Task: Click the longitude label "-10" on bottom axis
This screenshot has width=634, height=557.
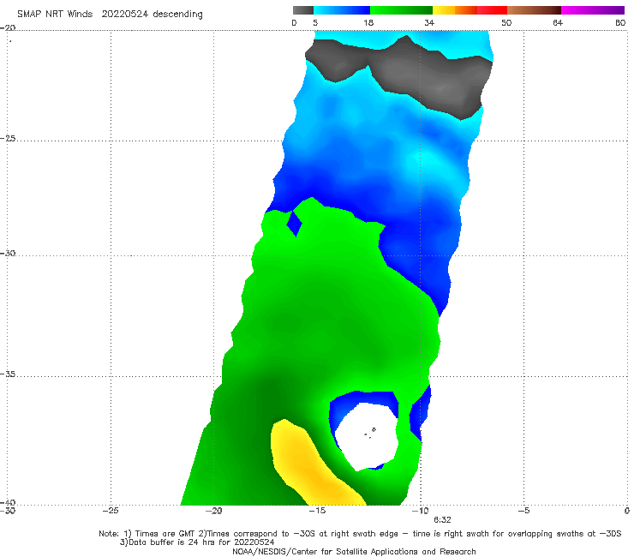Action: click(x=420, y=511)
